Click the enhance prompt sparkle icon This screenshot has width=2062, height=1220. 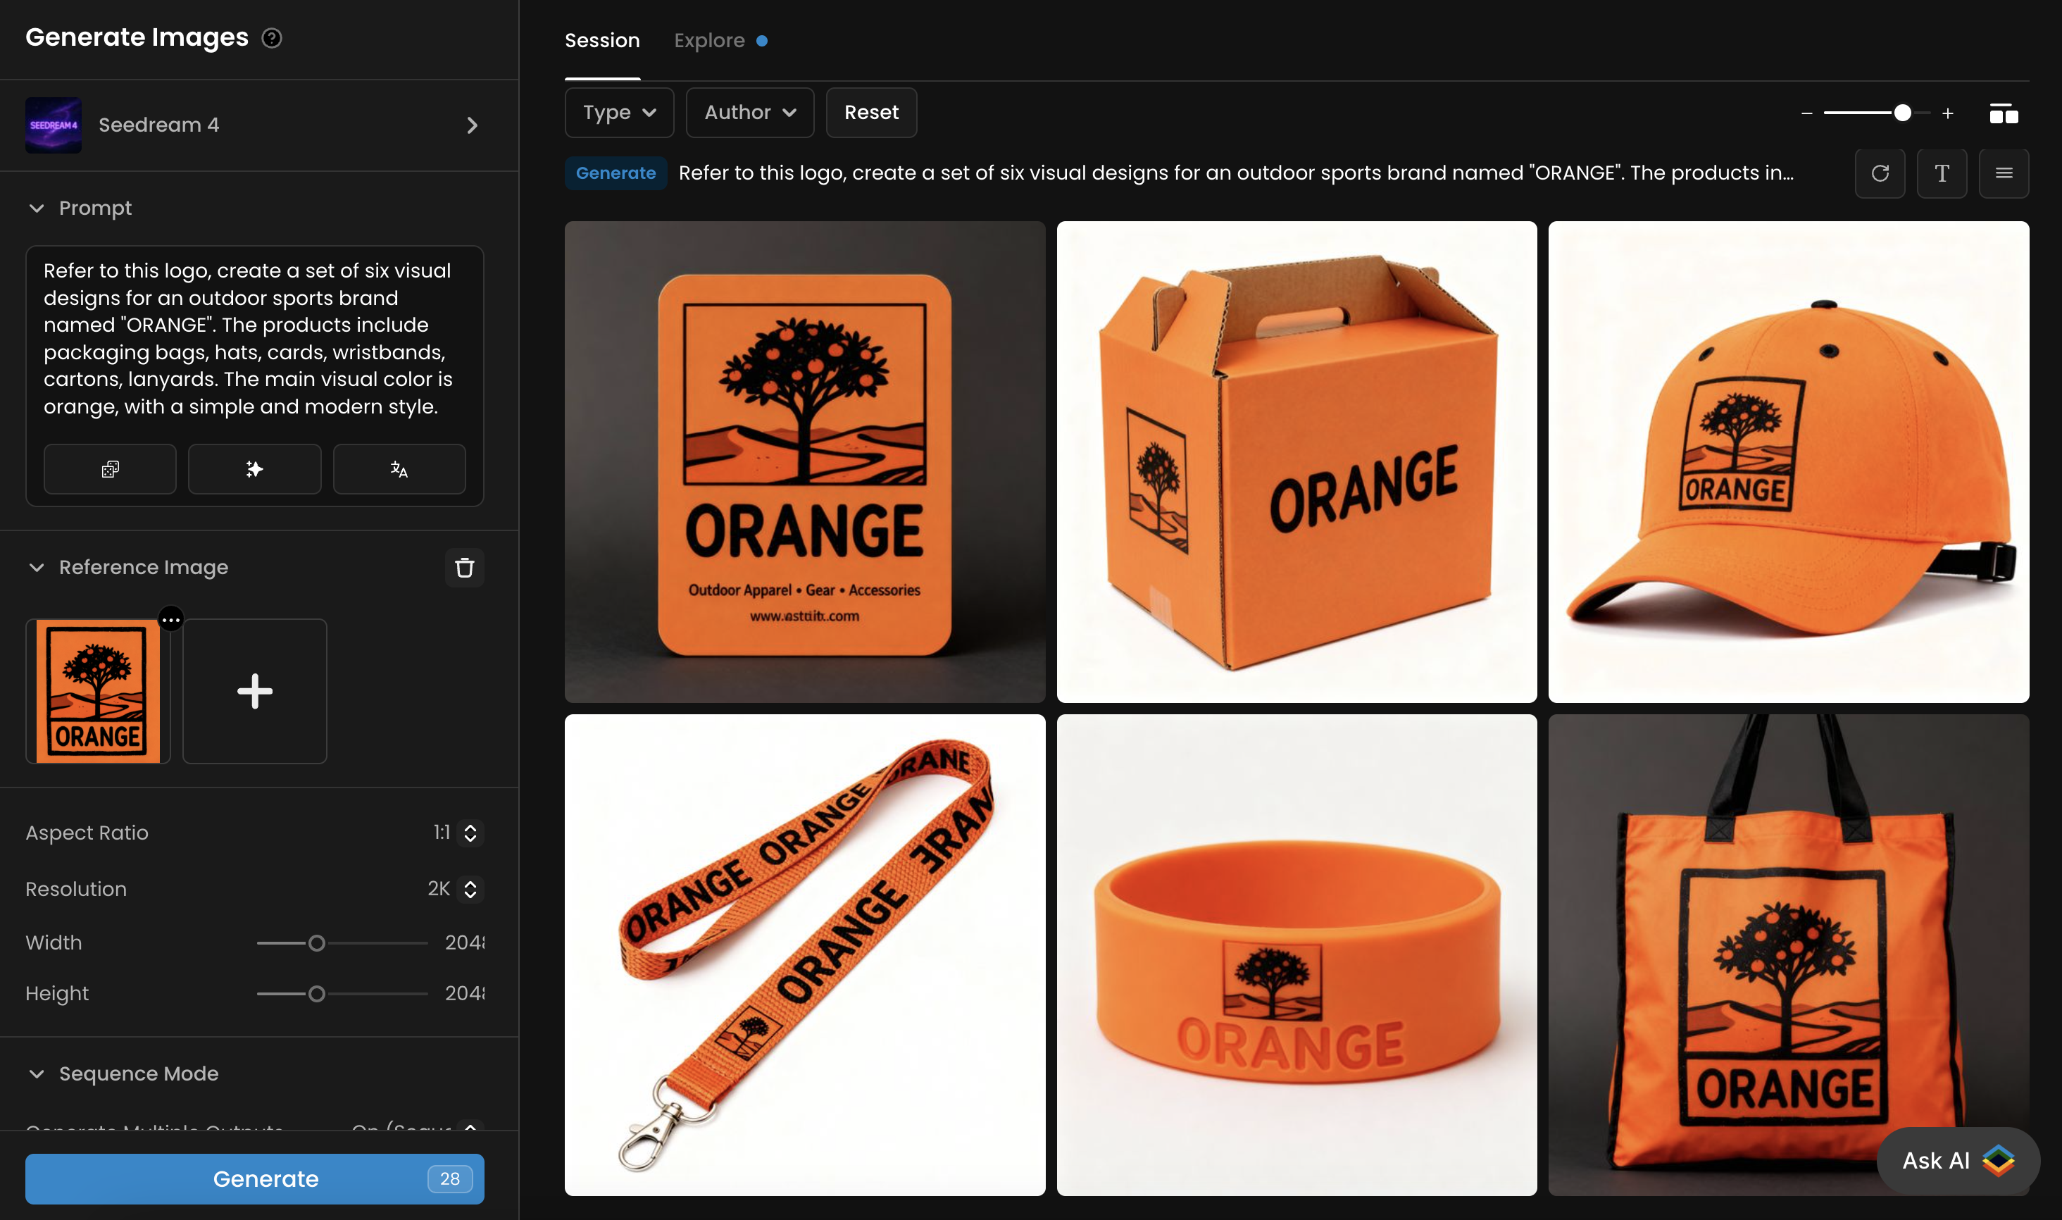[255, 468]
